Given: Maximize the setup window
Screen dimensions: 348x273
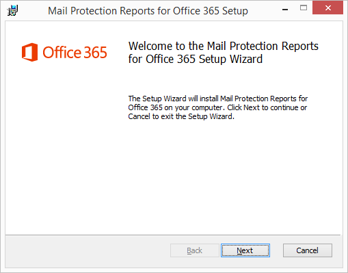Looking at the screenshot, I should (304, 8).
